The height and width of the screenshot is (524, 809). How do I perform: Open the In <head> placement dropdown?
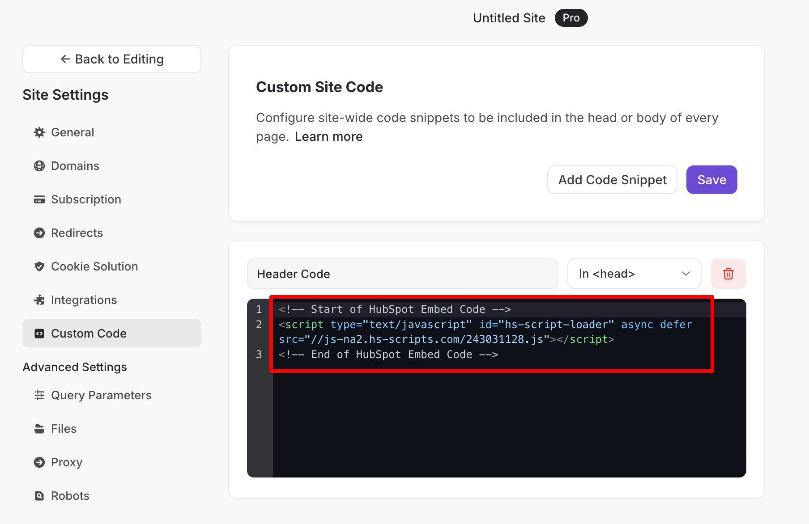point(634,274)
